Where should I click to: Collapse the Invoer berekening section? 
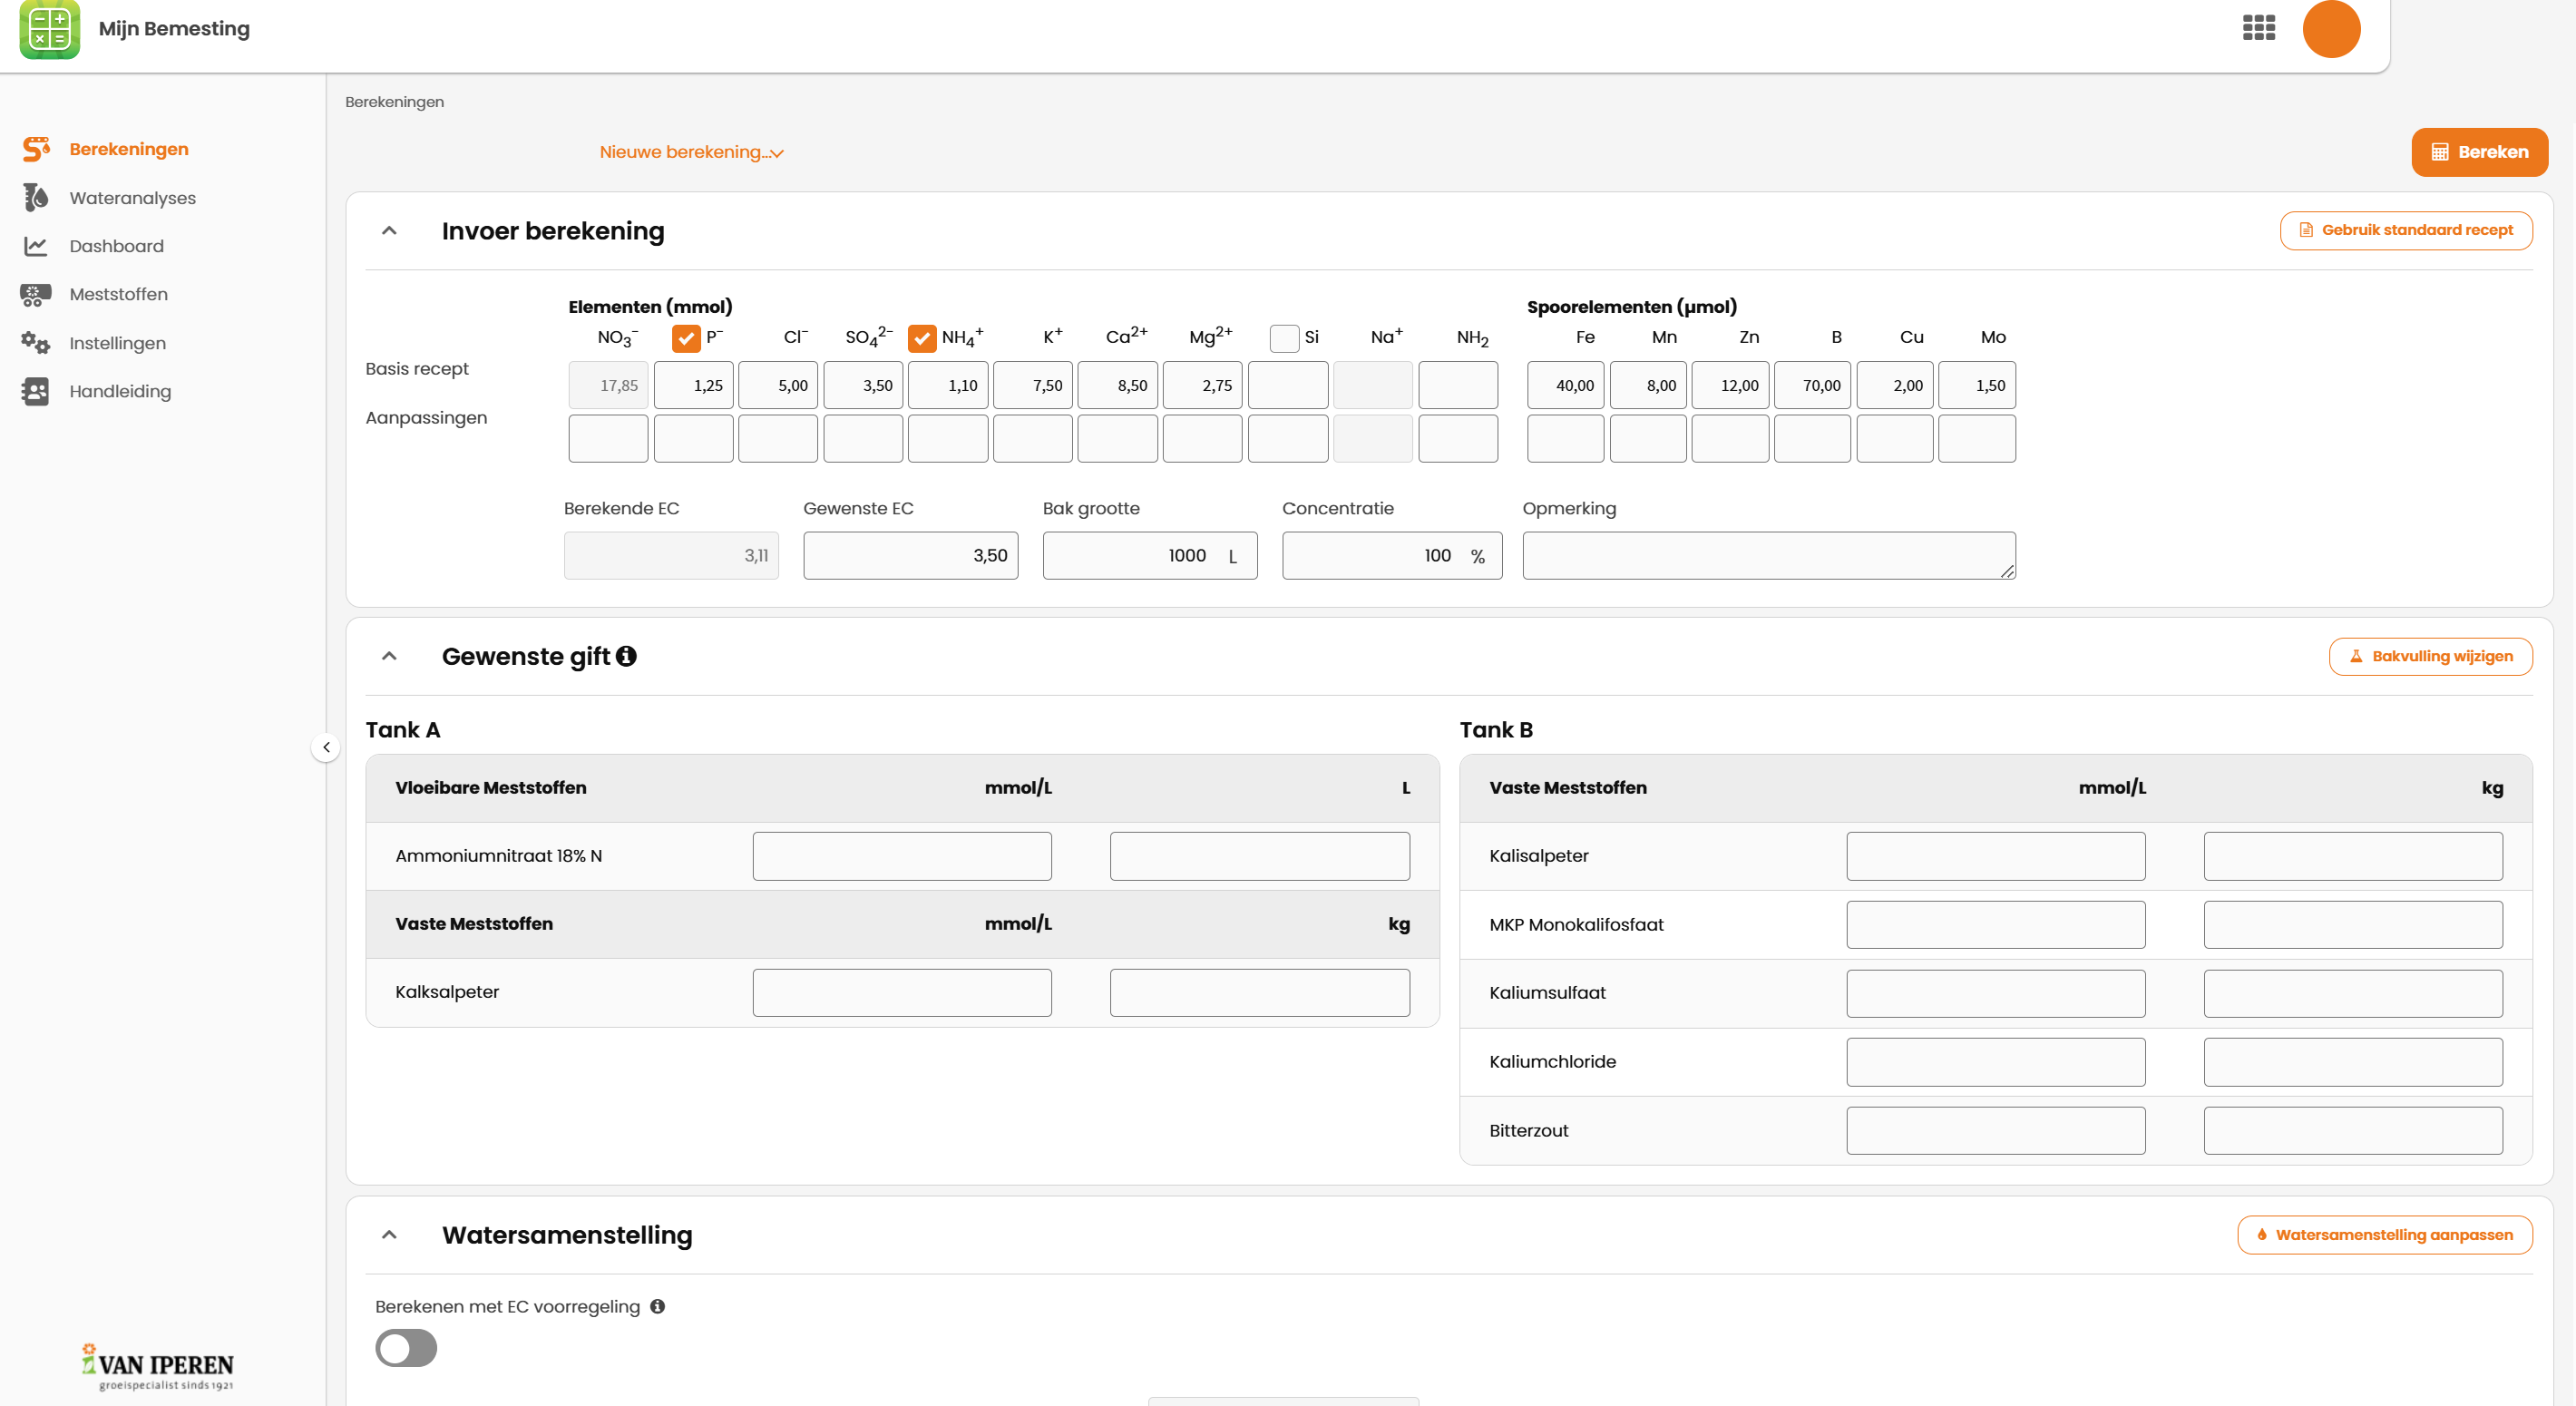pyautogui.click(x=389, y=231)
